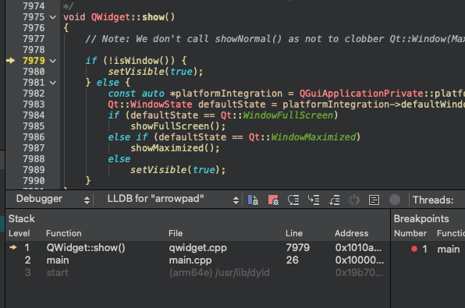Click Qt::WindowState type on line 7983

pyautogui.click(x=150, y=104)
